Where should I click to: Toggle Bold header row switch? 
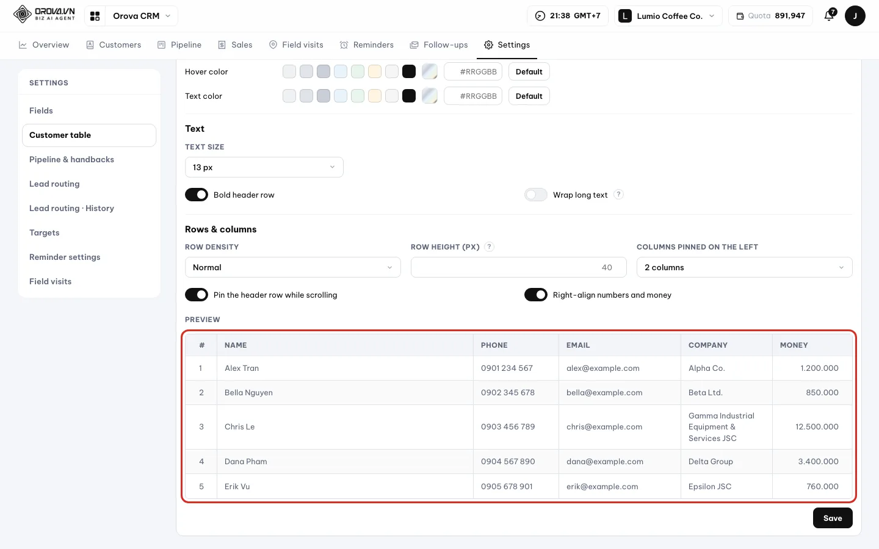(x=197, y=195)
